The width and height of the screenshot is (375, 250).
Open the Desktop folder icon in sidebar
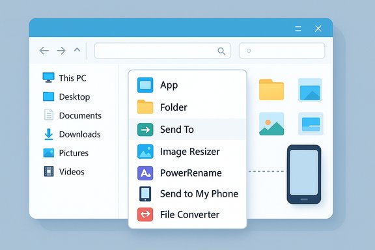click(49, 96)
